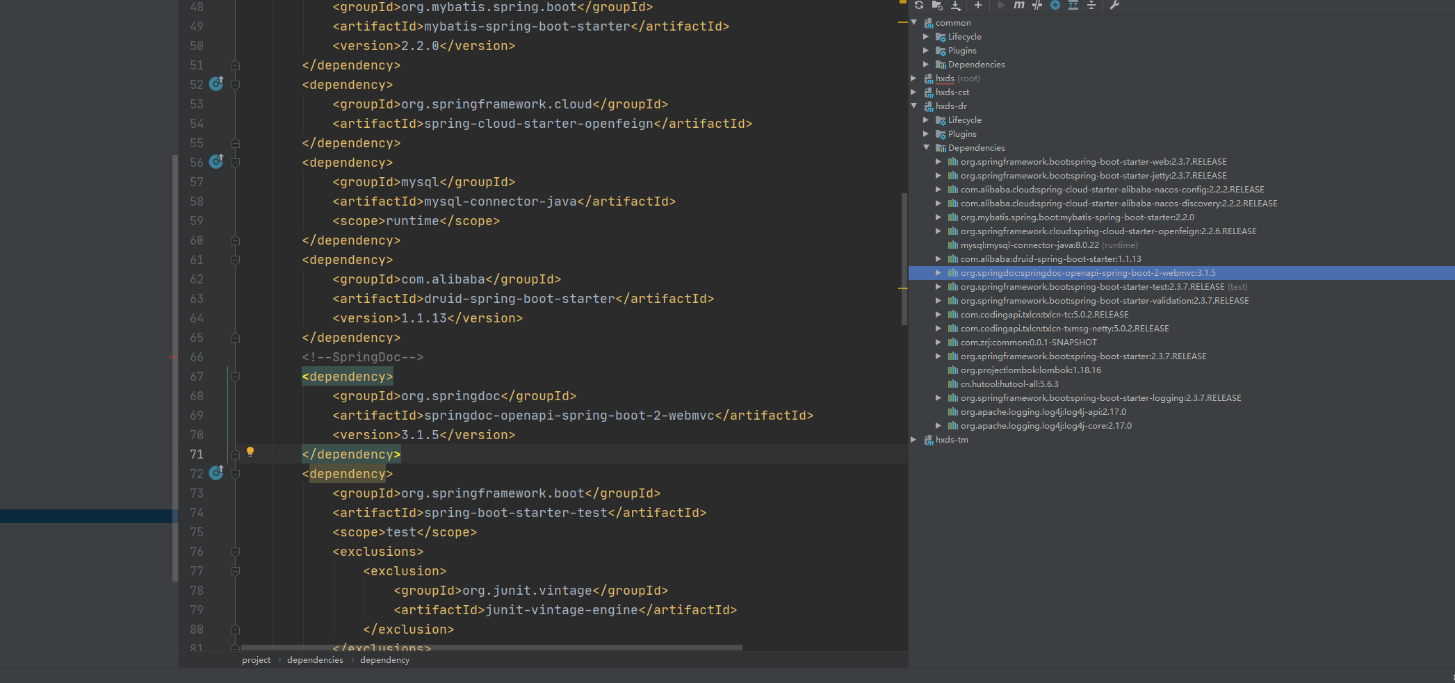This screenshot has height=683, width=1455.
Task: Click the left panel vertical scrollbar
Action: (174, 368)
